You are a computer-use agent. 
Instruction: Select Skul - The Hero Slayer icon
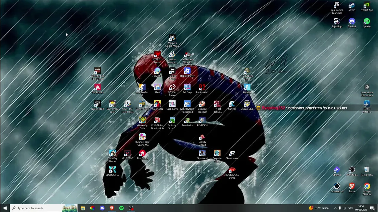tap(127, 107)
